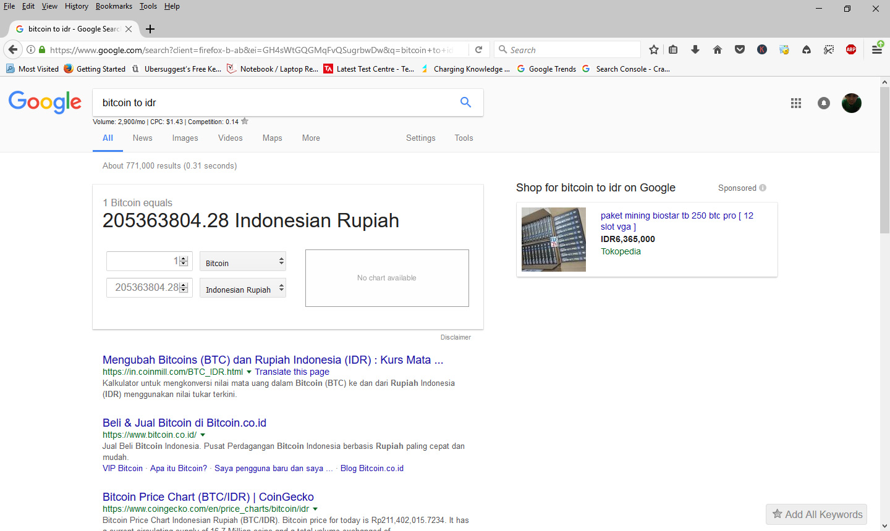This screenshot has height=531, width=890.
Task: Open the Most Visited bookmarks folder
Action: (x=32, y=69)
